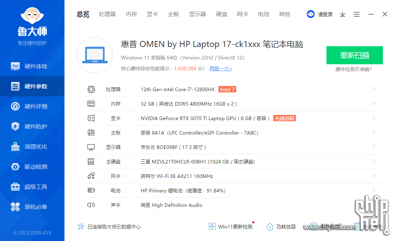Image resolution: width=395 pixels, height=241 pixels.
Task: Expand the 主板 row chevron
Action: [x=374, y=132]
